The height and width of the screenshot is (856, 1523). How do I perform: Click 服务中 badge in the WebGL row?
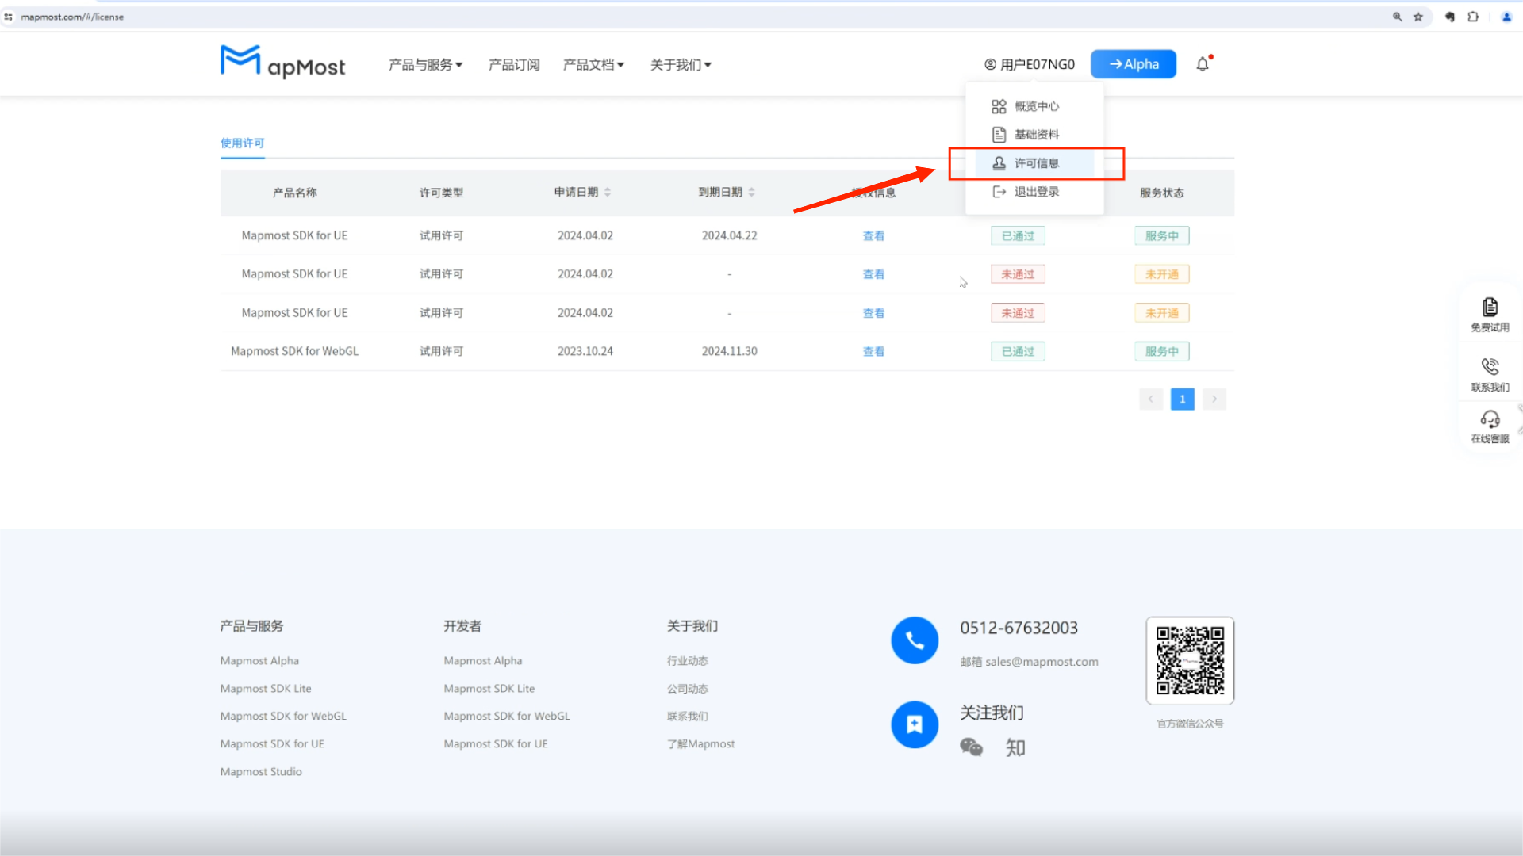coord(1162,352)
